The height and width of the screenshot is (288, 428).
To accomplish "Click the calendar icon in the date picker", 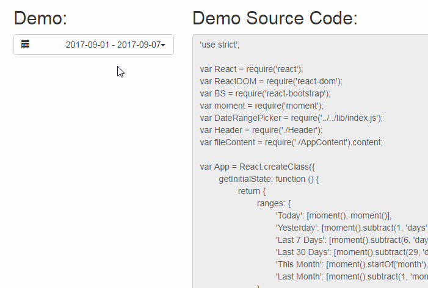I will [26, 44].
